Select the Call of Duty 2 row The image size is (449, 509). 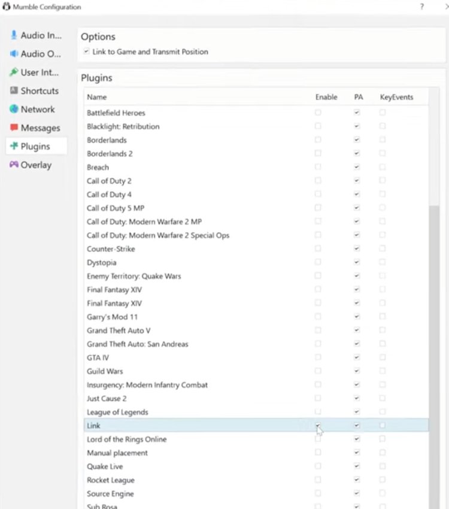click(x=256, y=181)
